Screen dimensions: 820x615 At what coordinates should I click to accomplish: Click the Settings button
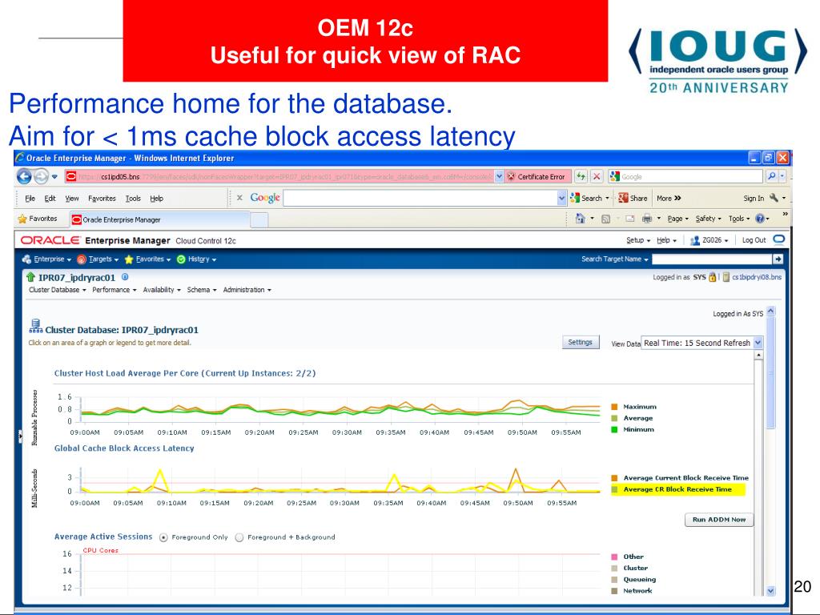coord(580,342)
